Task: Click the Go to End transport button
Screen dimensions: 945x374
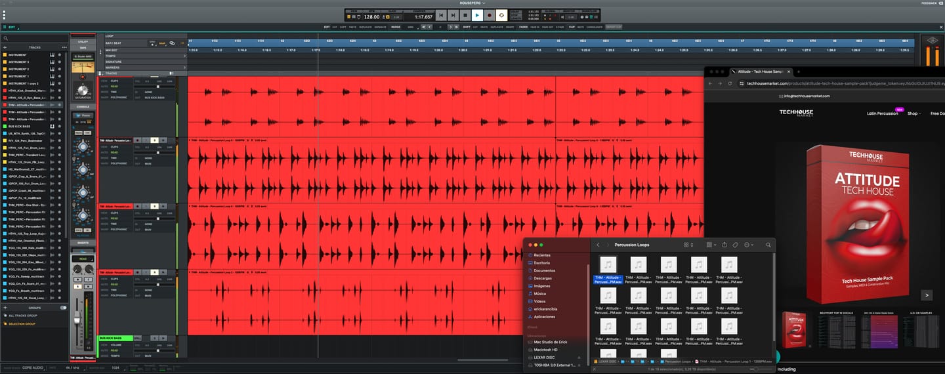Action: coord(453,15)
